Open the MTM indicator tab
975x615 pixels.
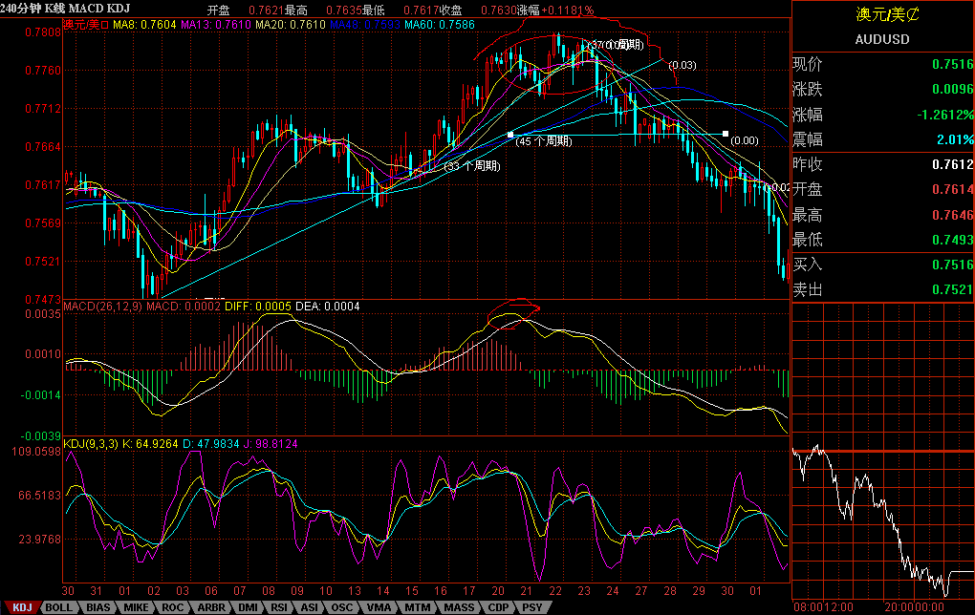point(416,607)
